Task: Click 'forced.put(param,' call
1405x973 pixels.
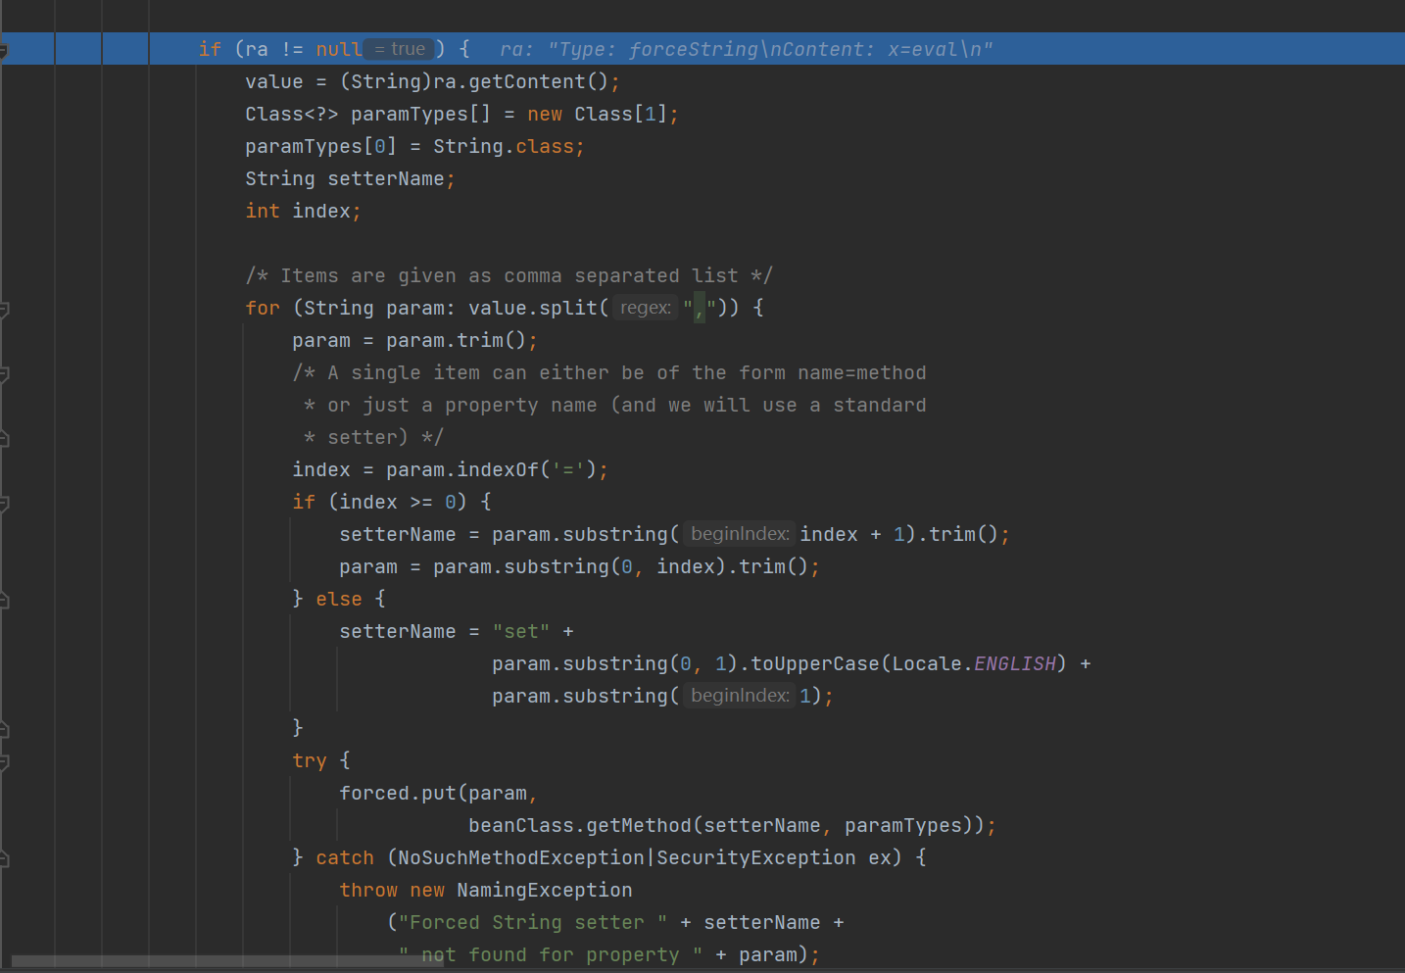Action: pos(438,793)
